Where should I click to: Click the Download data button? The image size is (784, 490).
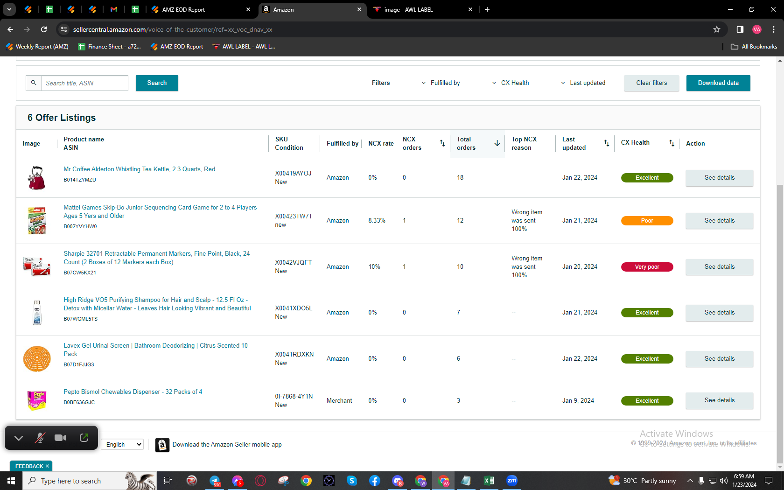click(x=718, y=83)
